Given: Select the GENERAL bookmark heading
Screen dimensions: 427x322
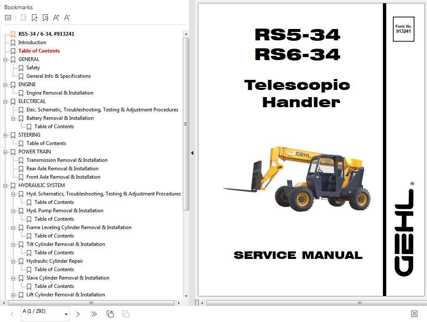Looking at the screenshot, I should pyautogui.click(x=29, y=59).
